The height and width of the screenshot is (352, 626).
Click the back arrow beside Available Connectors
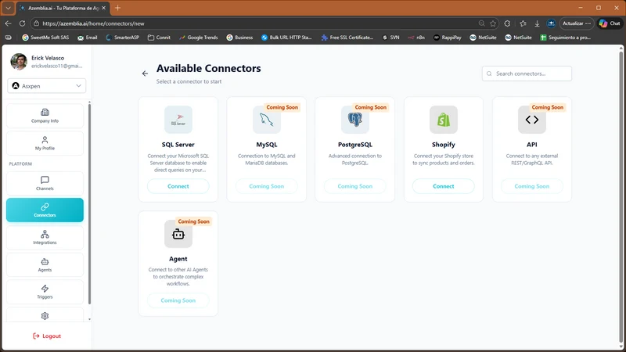(145, 74)
